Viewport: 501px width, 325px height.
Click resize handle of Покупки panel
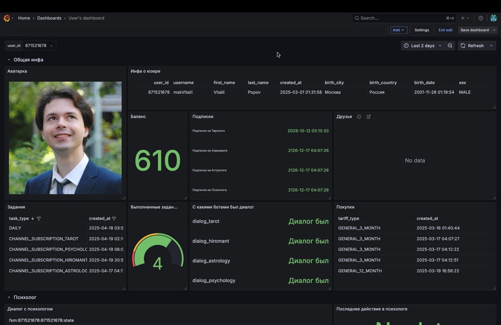tap(494, 288)
